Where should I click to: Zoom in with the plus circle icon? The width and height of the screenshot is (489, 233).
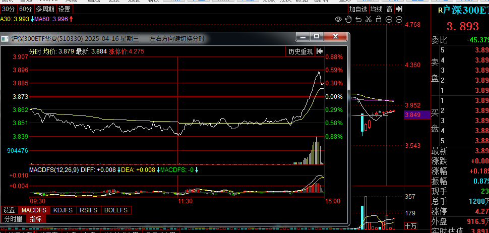click(x=389, y=19)
